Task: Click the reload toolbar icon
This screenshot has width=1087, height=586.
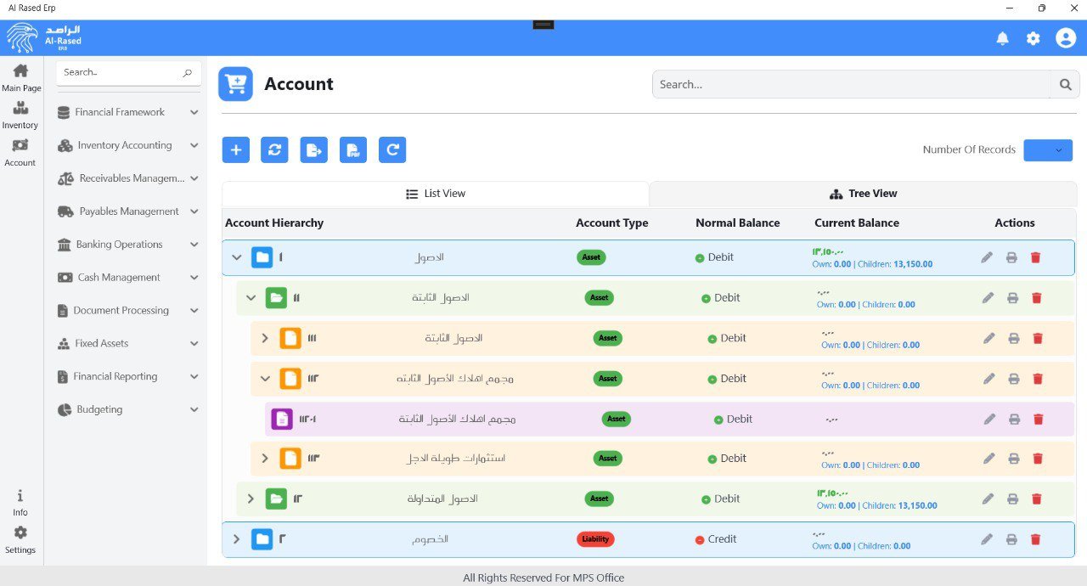Action: point(392,149)
